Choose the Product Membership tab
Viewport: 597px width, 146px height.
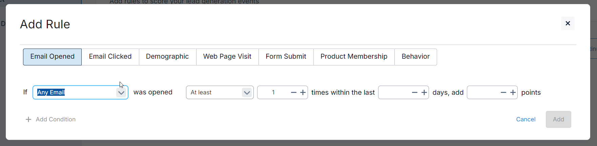[354, 57]
